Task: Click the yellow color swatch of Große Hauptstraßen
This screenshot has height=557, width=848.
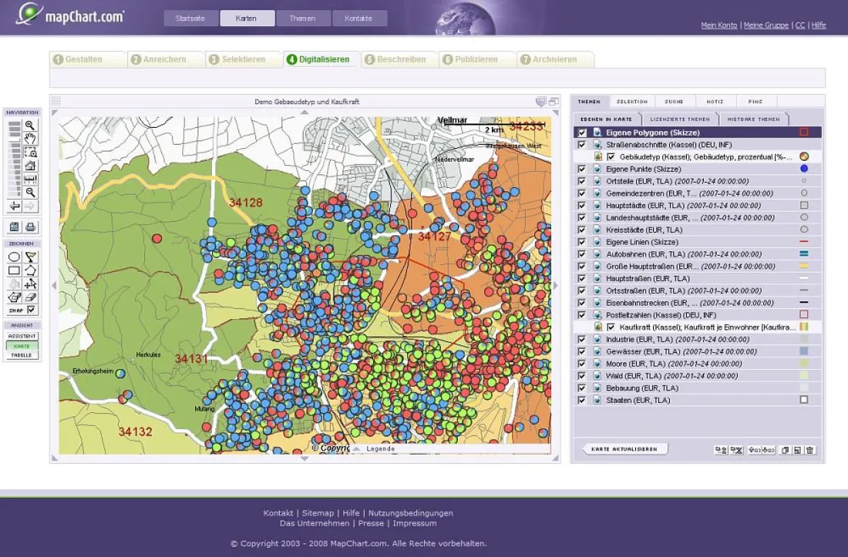Action: 804,266
